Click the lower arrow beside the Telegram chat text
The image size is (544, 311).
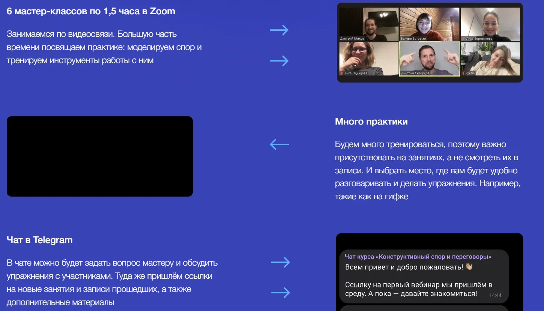coord(281,293)
